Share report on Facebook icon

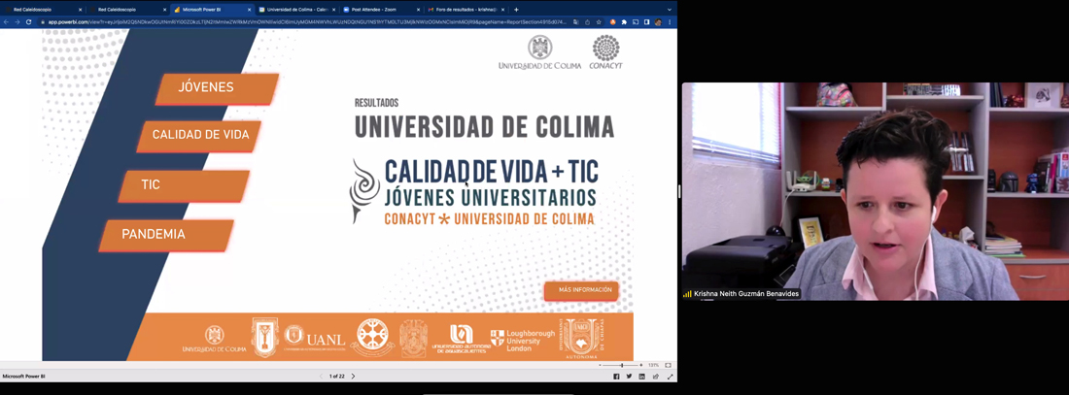(616, 376)
